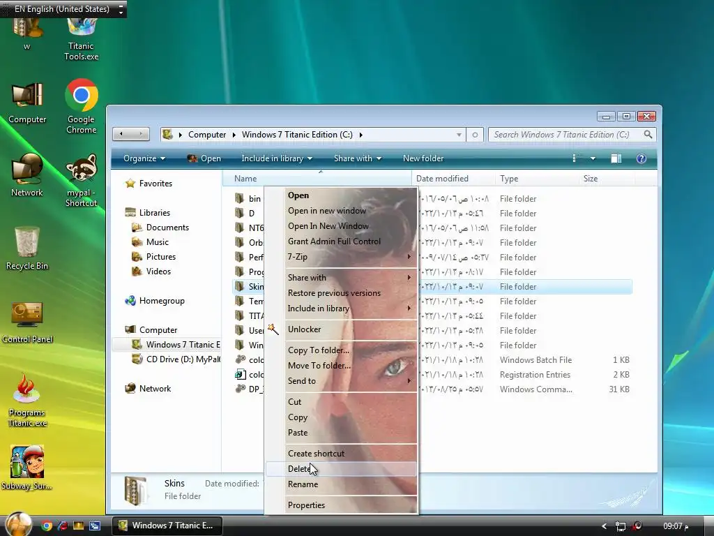The image size is (714, 536).
Task: Click the refresh button beside address bar
Action: tap(475, 135)
